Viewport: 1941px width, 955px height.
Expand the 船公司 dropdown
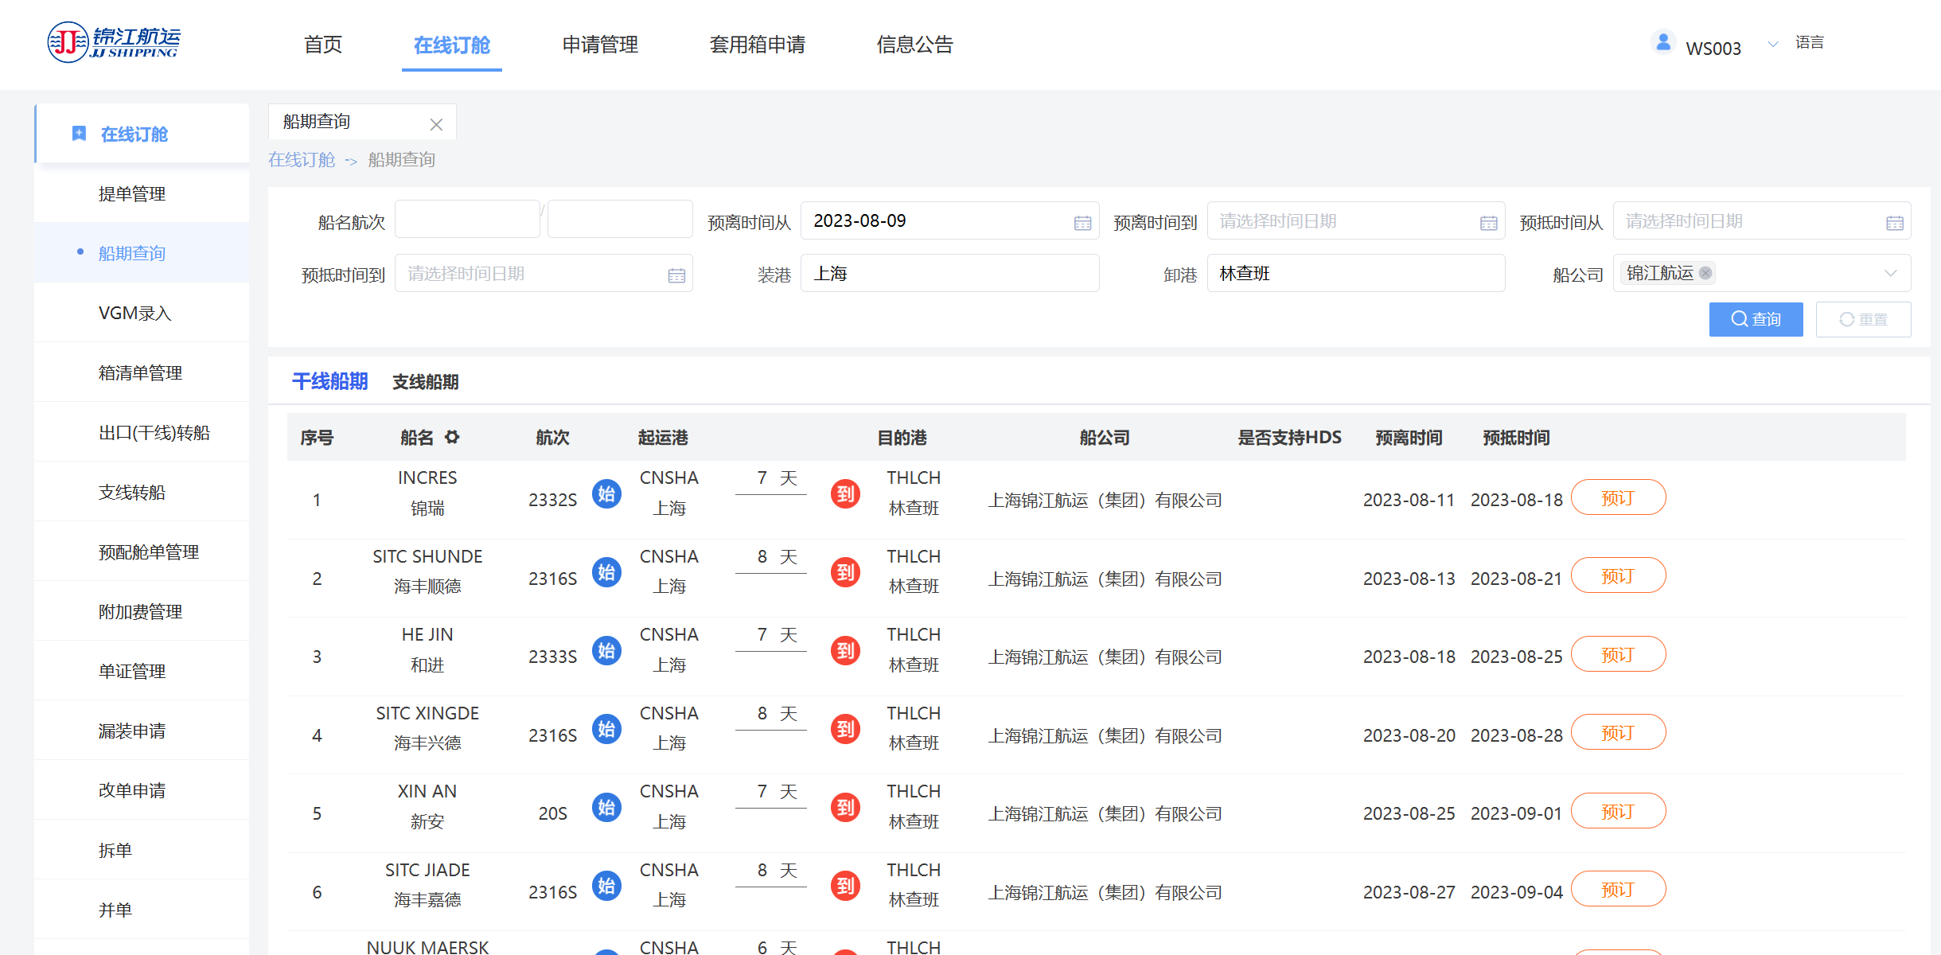[x=1891, y=273]
